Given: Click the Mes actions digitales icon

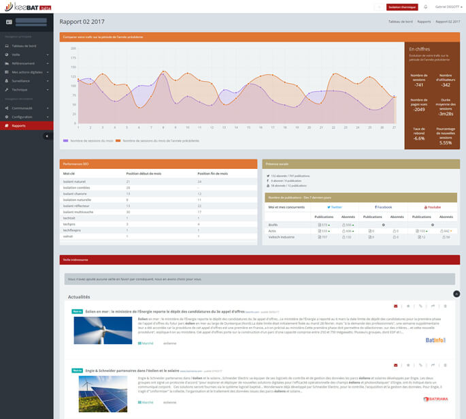Looking at the screenshot, I should click(7, 72).
